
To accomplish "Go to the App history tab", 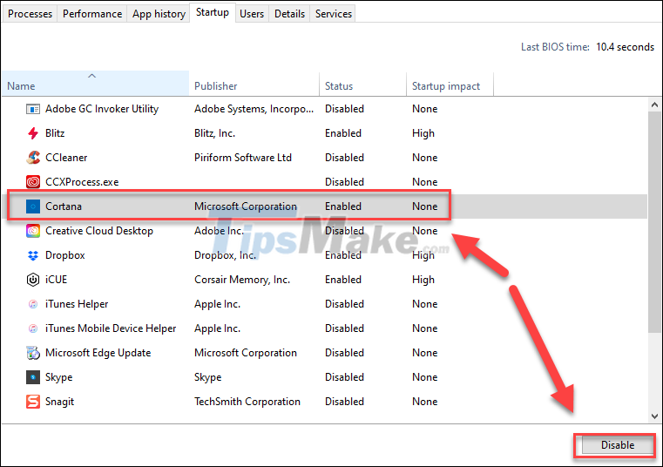I will (x=159, y=14).
